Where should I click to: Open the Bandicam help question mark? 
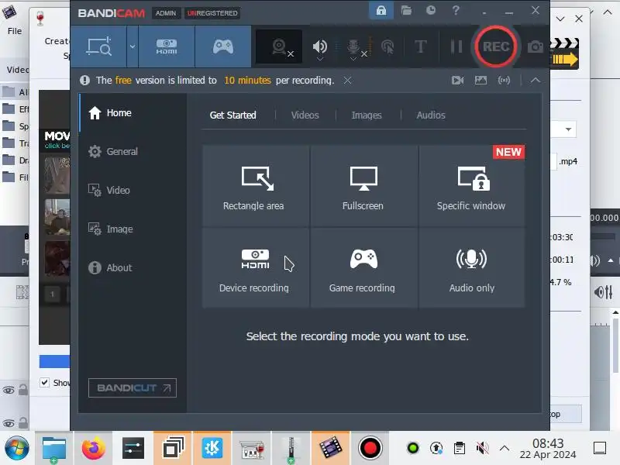tap(456, 10)
